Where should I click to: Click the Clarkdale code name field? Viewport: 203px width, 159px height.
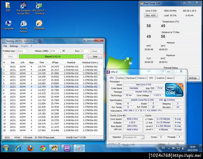pyautogui.click(x=134, y=88)
